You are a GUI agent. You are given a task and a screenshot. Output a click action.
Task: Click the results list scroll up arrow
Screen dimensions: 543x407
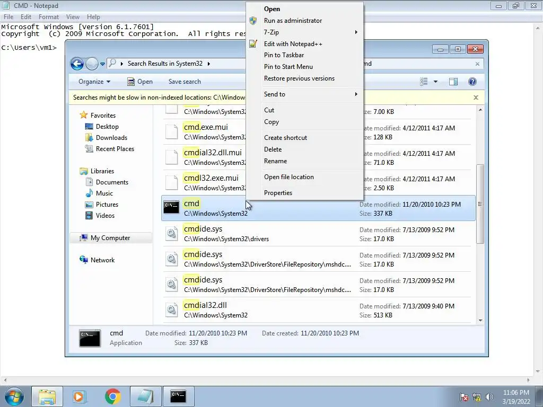click(480, 110)
